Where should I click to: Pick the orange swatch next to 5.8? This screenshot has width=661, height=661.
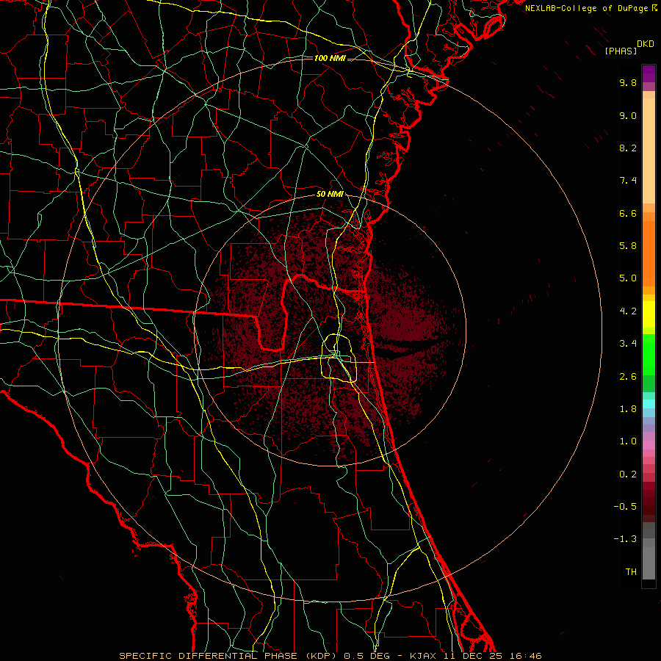[649, 245]
